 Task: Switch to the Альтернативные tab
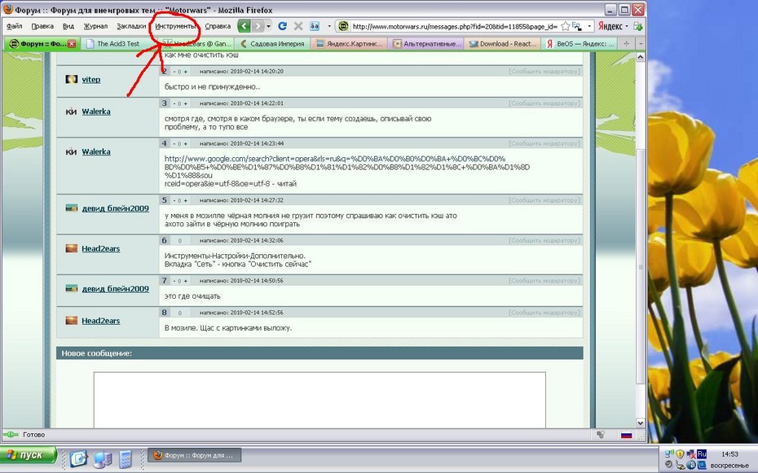426,43
